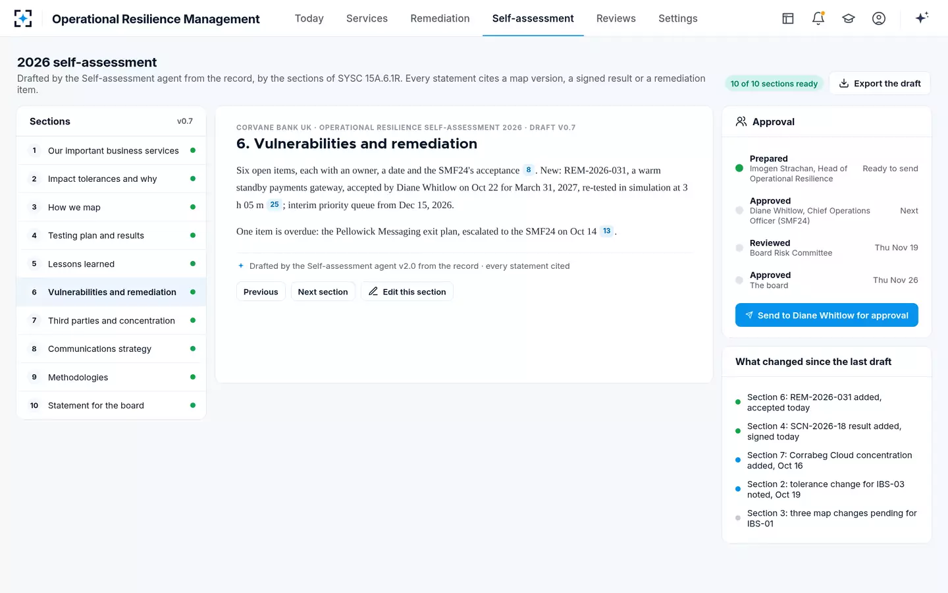Open the Remediation tab

tap(440, 18)
